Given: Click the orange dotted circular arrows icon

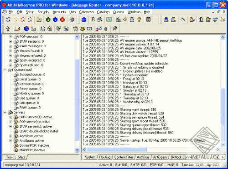Looking at the screenshot, I should pos(16,20).
